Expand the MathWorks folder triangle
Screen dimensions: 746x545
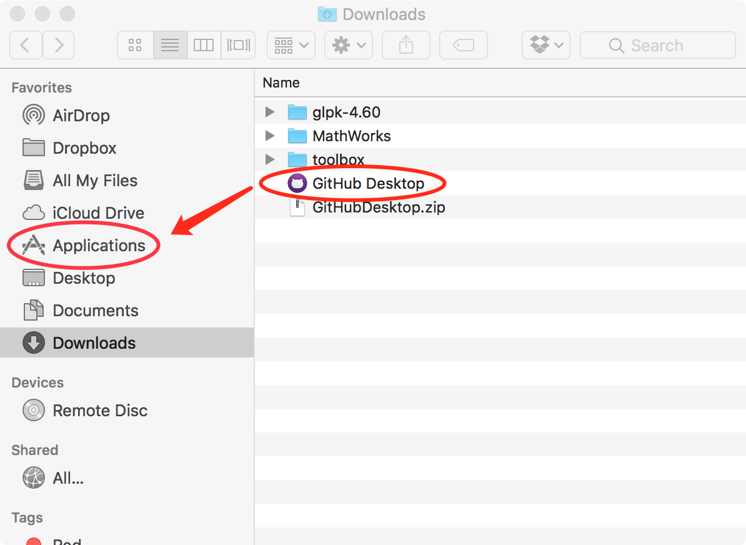coord(270,136)
